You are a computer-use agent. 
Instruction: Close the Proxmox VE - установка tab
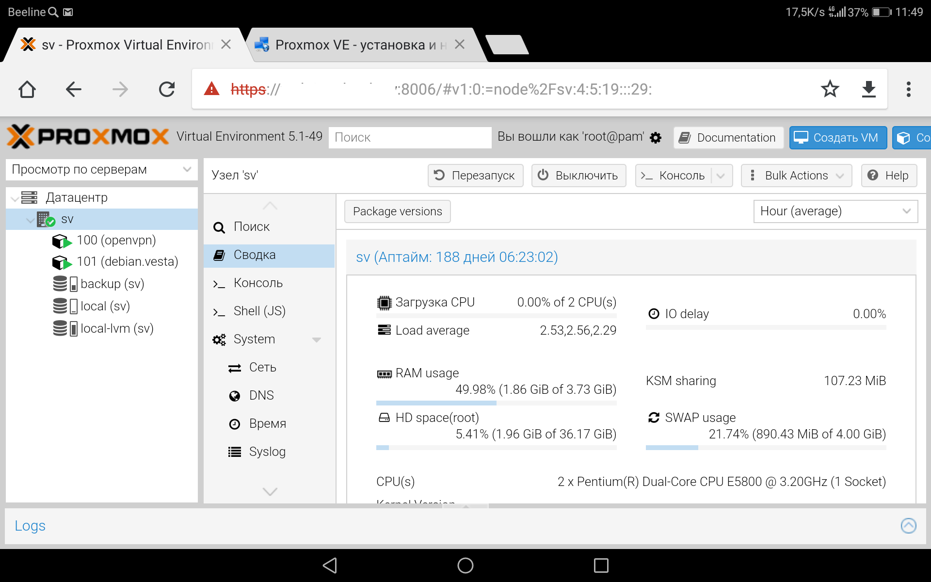460,45
